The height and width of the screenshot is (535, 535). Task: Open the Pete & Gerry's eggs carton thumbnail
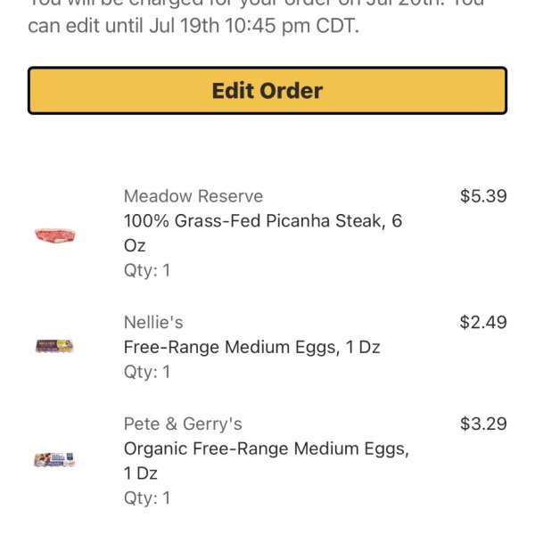click(x=54, y=459)
